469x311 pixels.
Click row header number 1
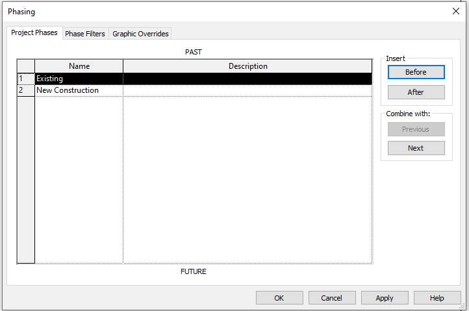[26, 79]
